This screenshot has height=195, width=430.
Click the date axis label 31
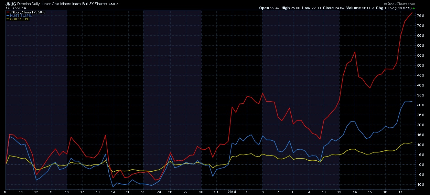tap(216, 193)
